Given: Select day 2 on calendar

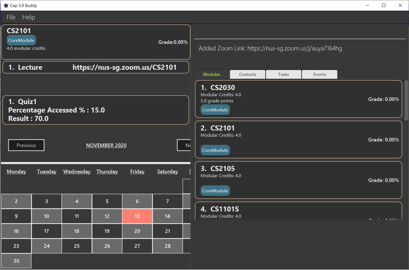Looking at the screenshot, I should coord(16,201).
